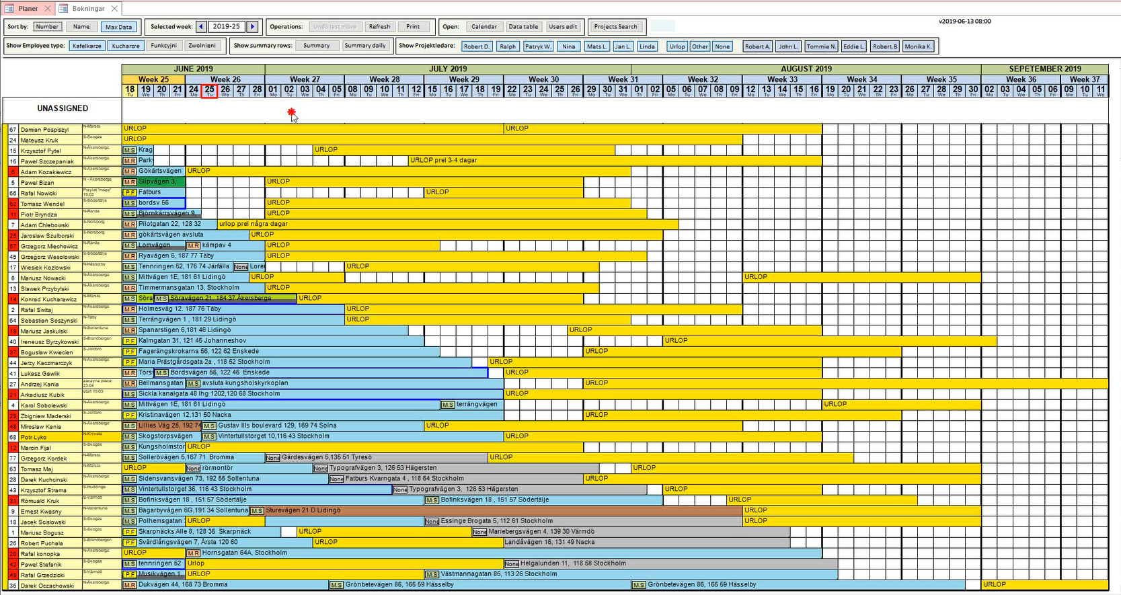
Task: Click the M.S badge on Dukvägen 44 booking
Action: point(129,585)
